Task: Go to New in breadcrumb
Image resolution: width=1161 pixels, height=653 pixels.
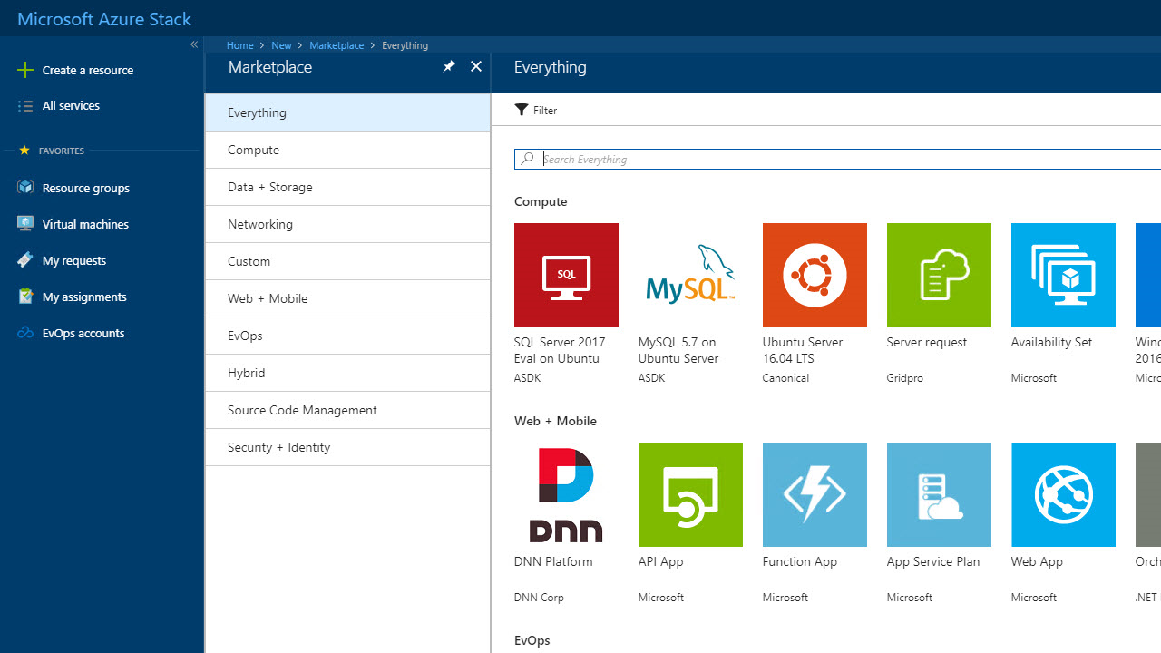Action: click(x=281, y=45)
